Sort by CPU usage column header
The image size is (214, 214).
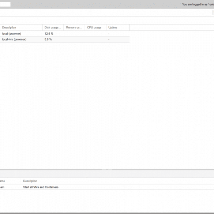[95, 27]
